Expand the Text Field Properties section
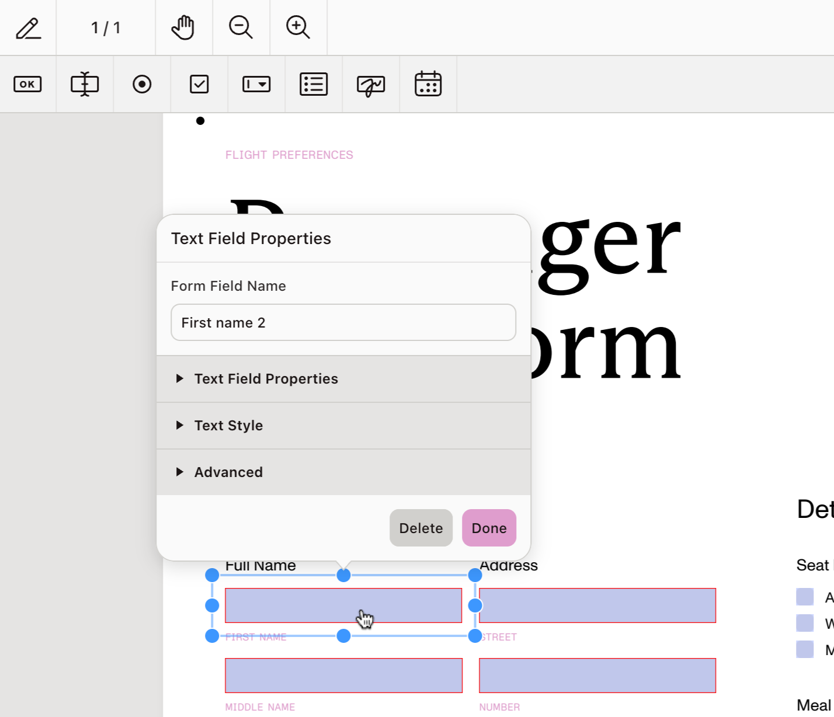The width and height of the screenshot is (834, 717). pyautogui.click(x=266, y=378)
